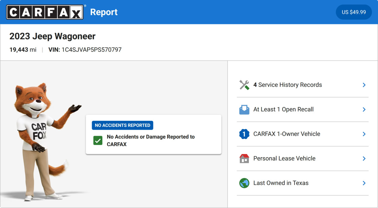The width and height of the screenshot is (378, 208).
Task: Open At Least 1 Open Recall
Action: tap(303, 110)
